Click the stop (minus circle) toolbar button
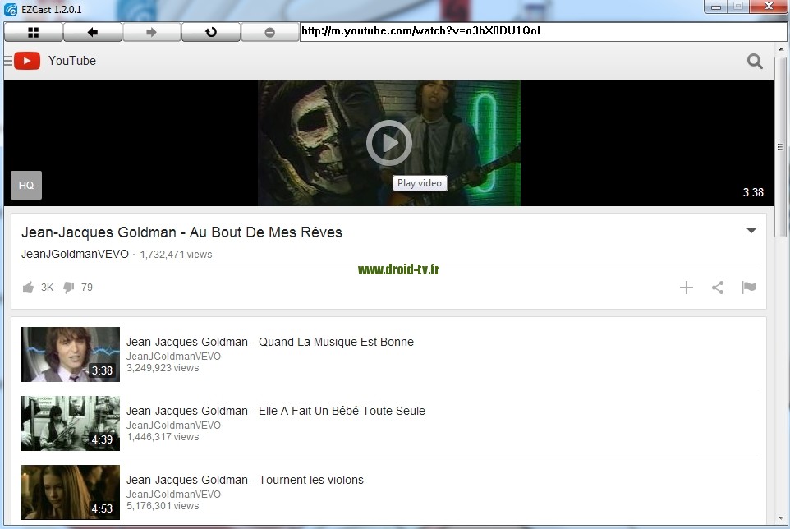Image resolution: width=790 pixels, height=529 pixels. point(270,32)
